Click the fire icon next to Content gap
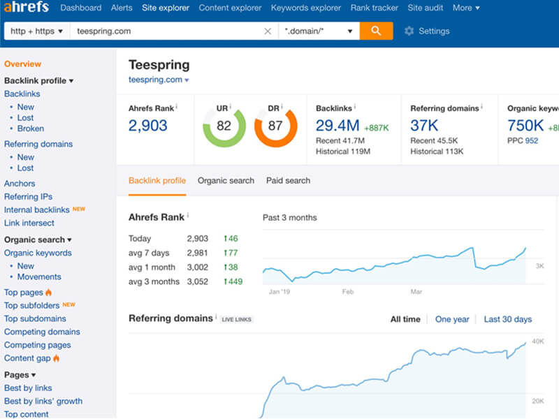559x419 pixels. [57, 358]
